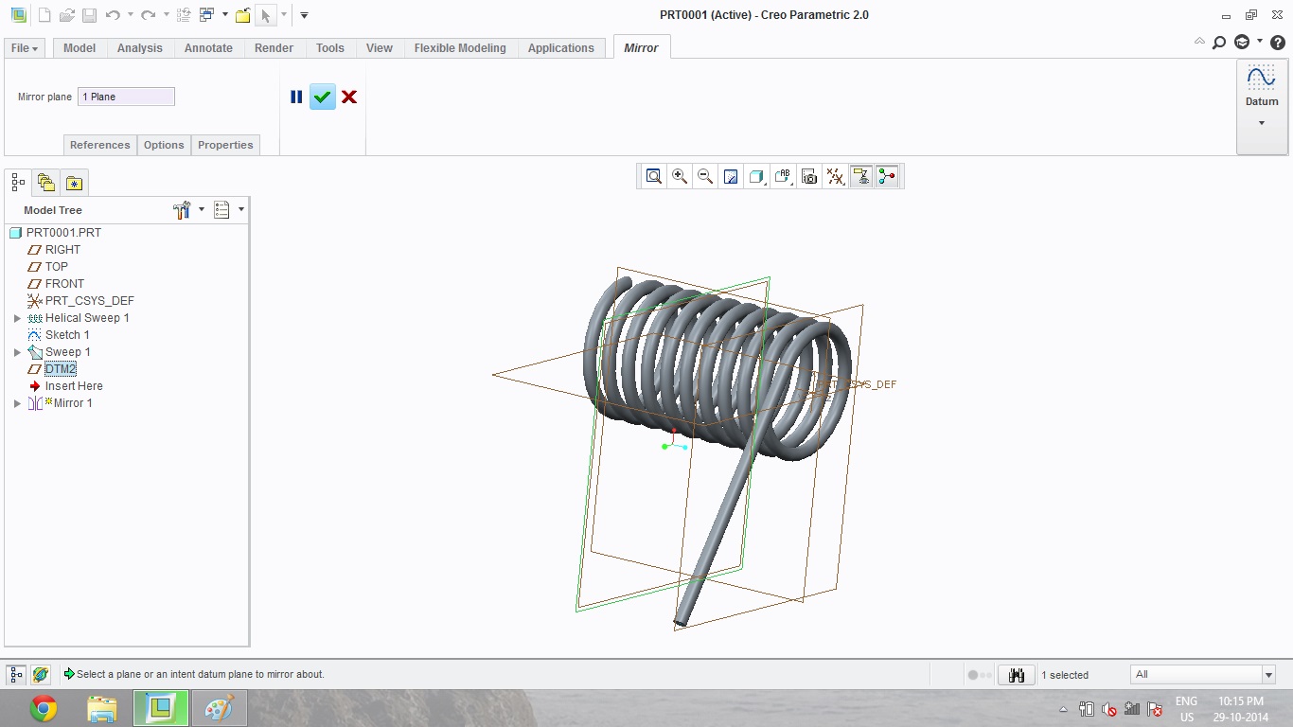Open Chrome from the Windows taskbar
The height and width of the screenshot is (727, 1293).
44,708
